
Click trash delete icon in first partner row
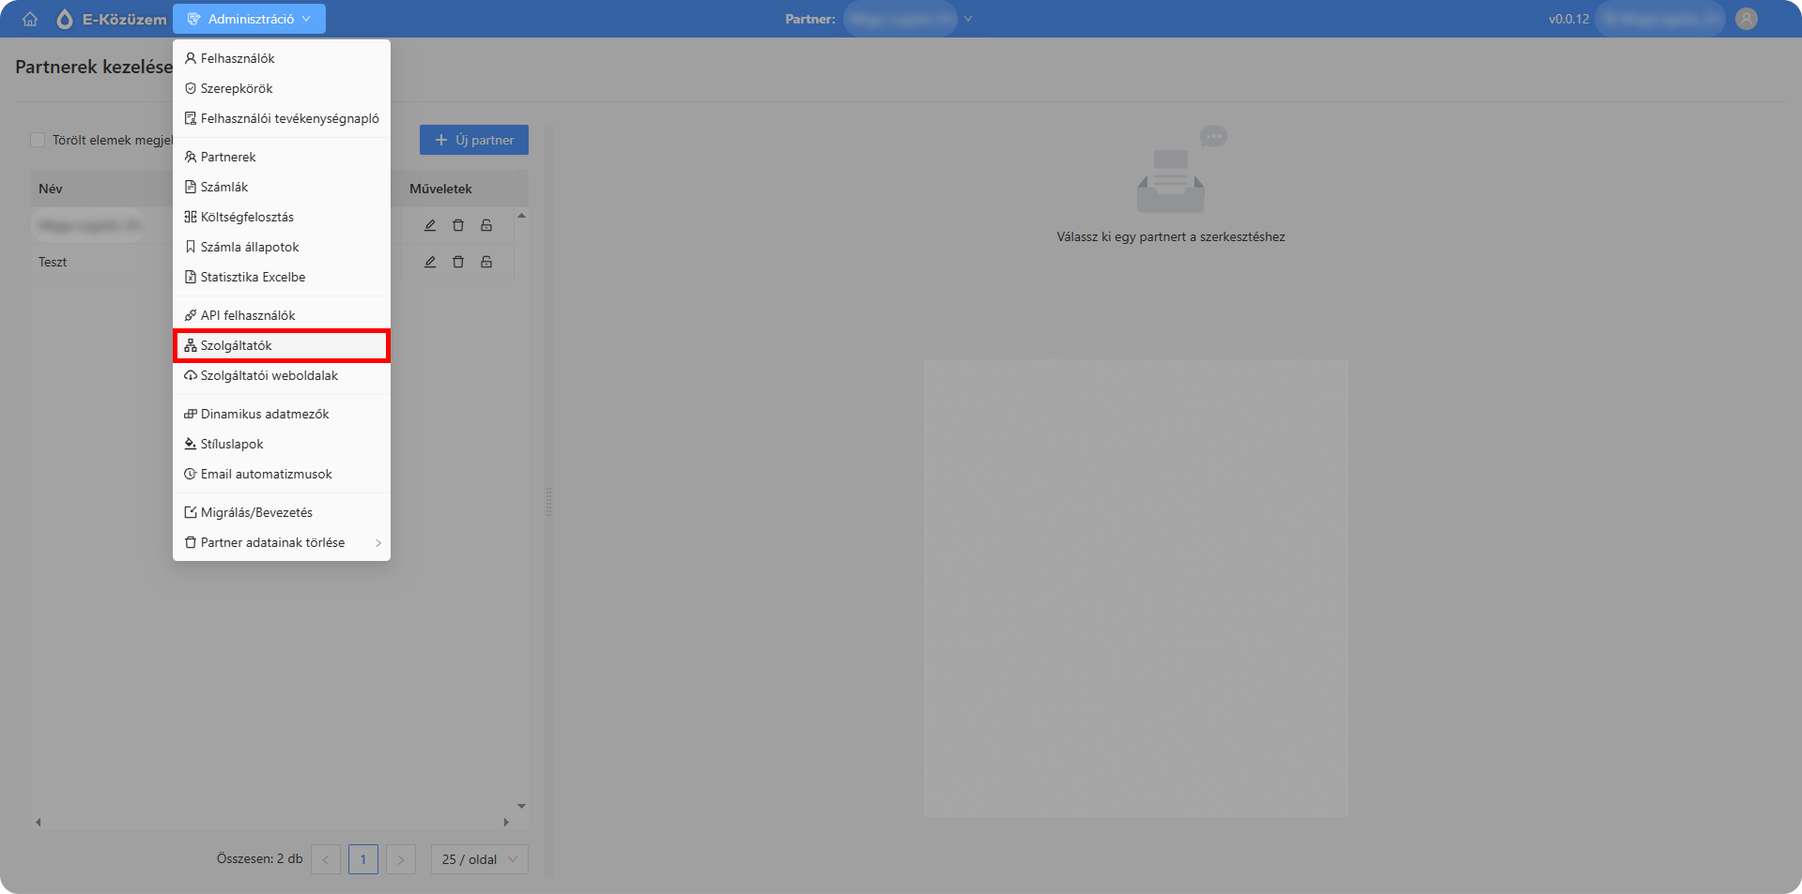pos(458,225)
